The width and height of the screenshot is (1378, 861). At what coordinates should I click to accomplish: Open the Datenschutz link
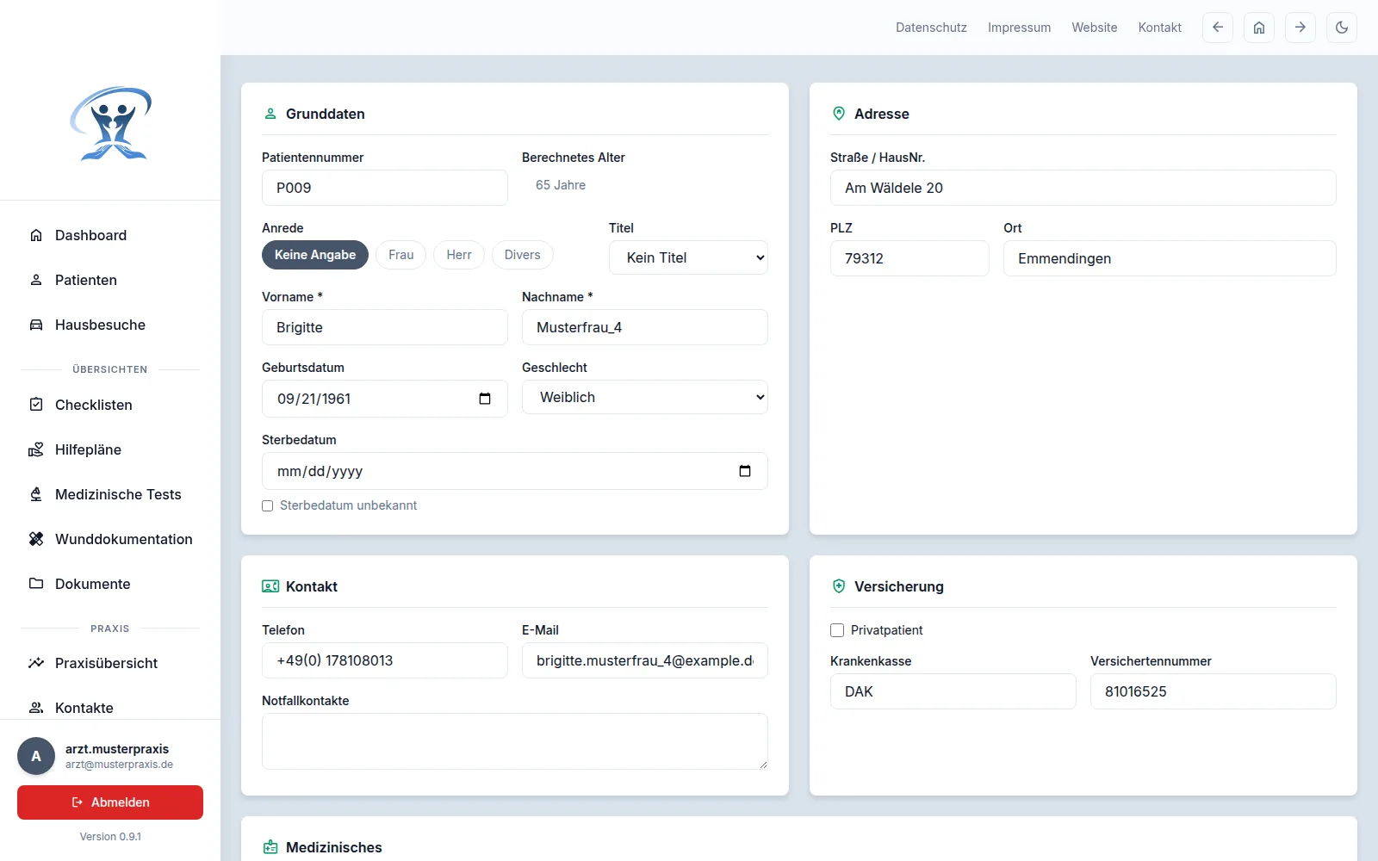tap(931, 28)
